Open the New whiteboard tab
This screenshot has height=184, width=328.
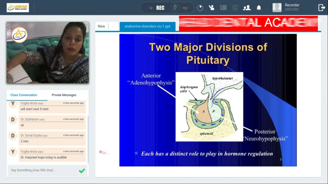[x=101, y=26]
